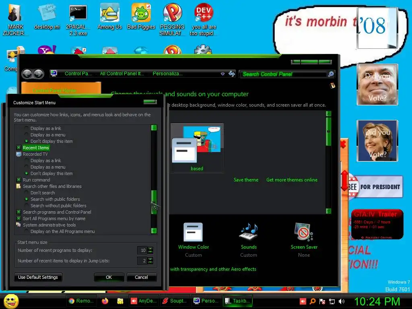Image resolution: width=412 pixels, height=309 pixels.
Task: Switch to the Taskb... taskbar window
Action: tap(237, 301)
